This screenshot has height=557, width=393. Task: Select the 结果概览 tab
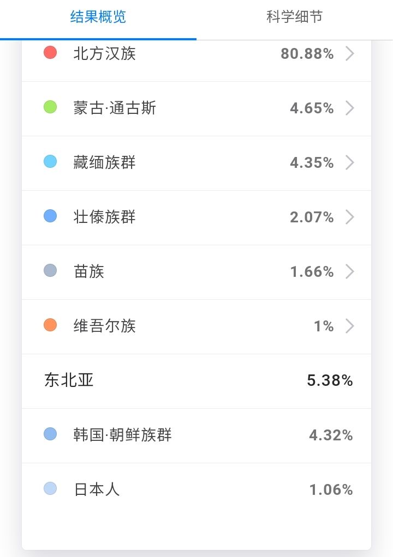click(98, 17)
